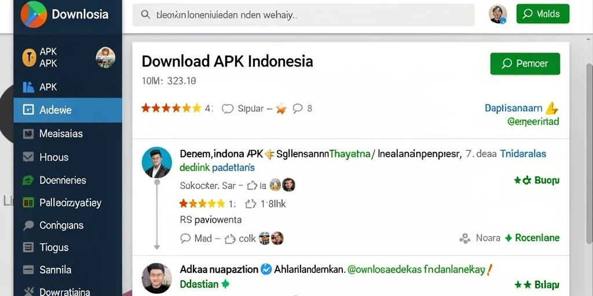Click the Bilapı star button
The height and width of the screenshot is (296, 593).
(x=537, y=284)
